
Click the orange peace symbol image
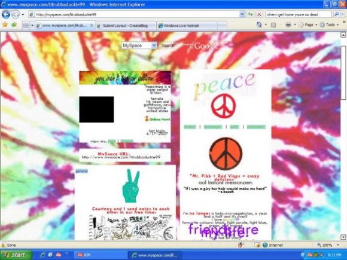tap(226, 154)
